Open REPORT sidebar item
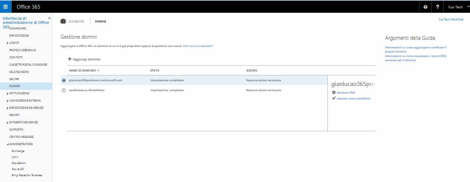Screen dimensions: 470x182 pyautogui.click(x=15, y=115)
